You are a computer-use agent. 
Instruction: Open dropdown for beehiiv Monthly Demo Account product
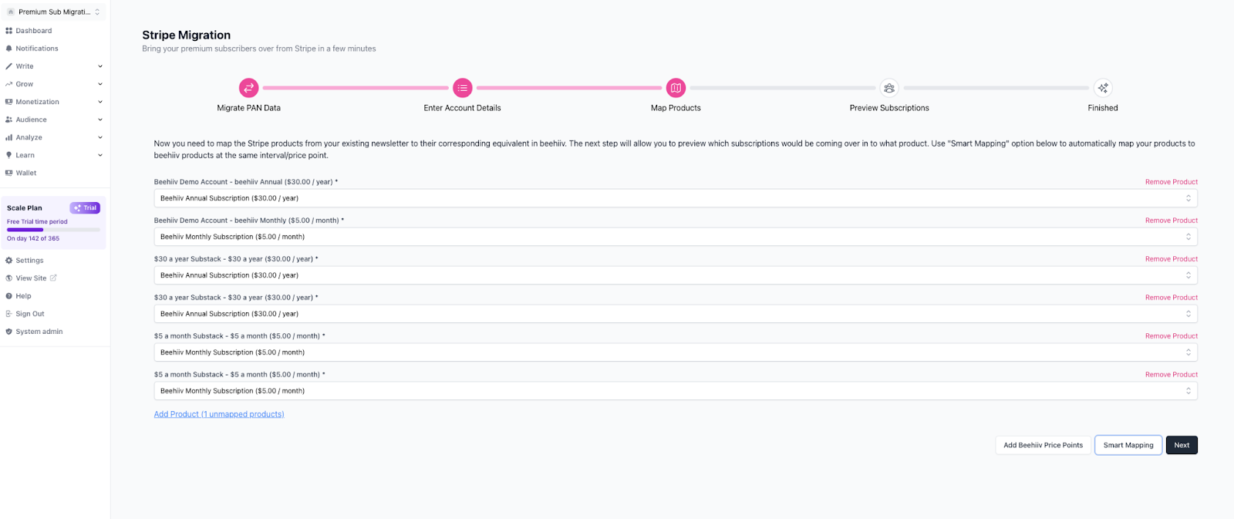click(676, 237)
